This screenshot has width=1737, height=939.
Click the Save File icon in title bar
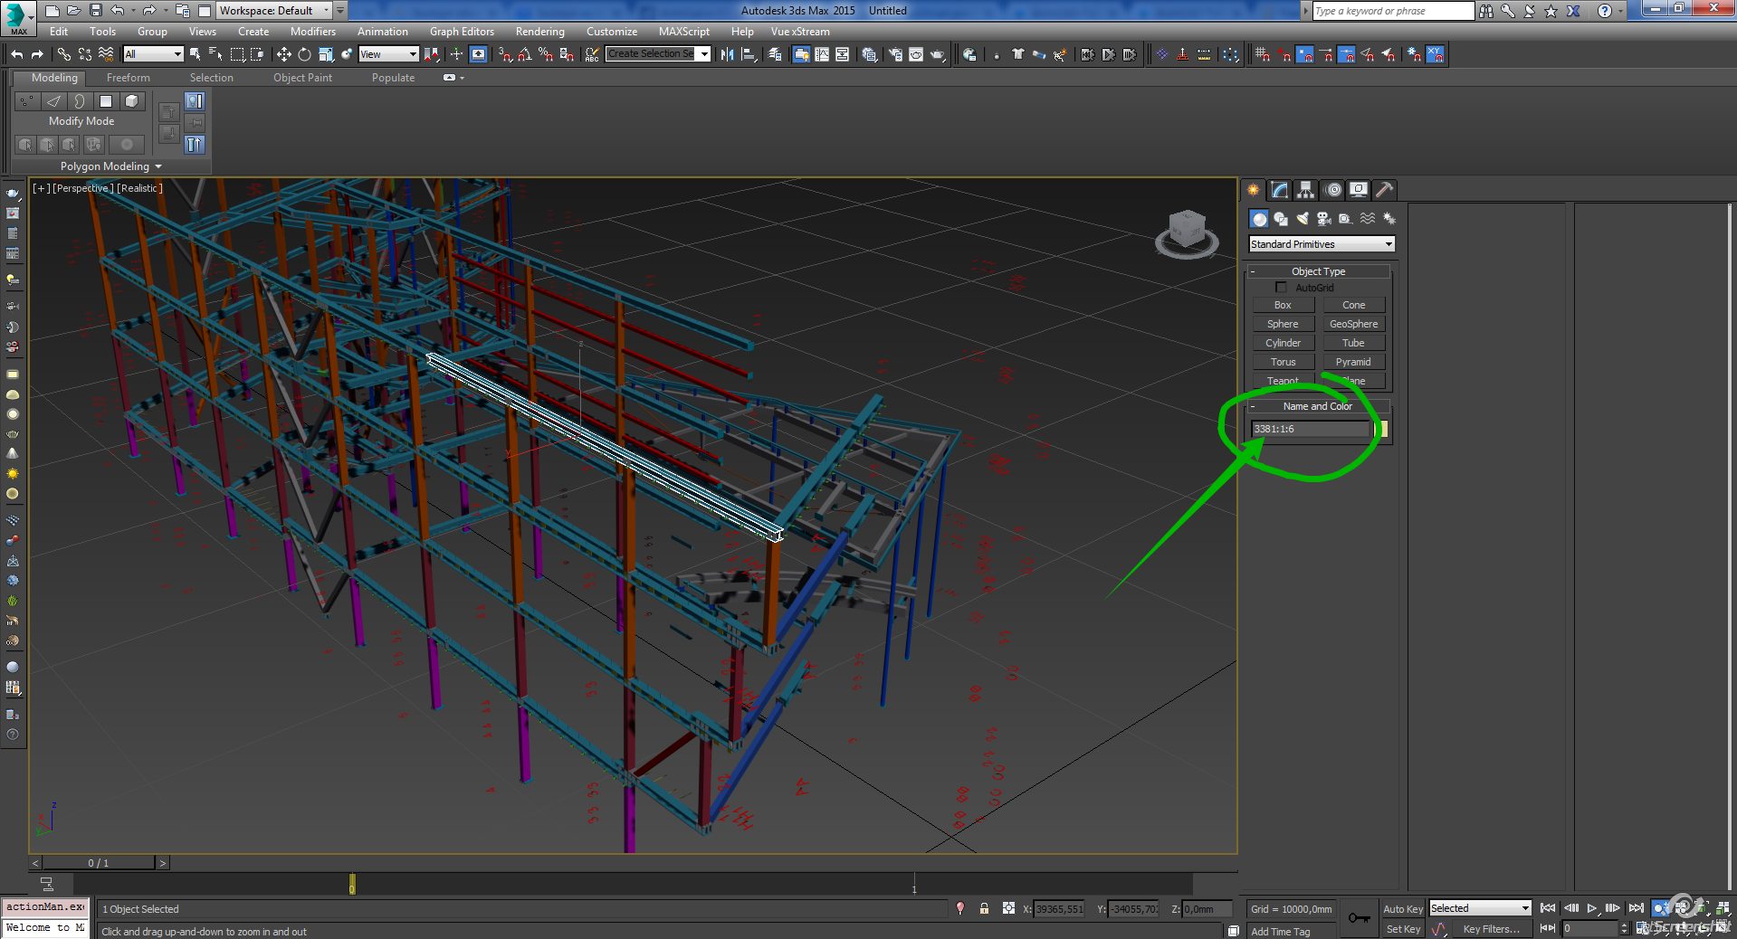pyautogui.click(x=95, y=11)
